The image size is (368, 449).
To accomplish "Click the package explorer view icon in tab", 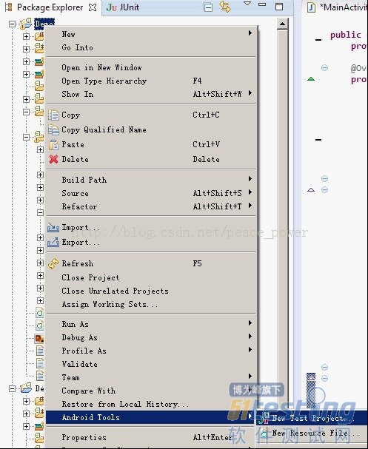I will 9,7.
